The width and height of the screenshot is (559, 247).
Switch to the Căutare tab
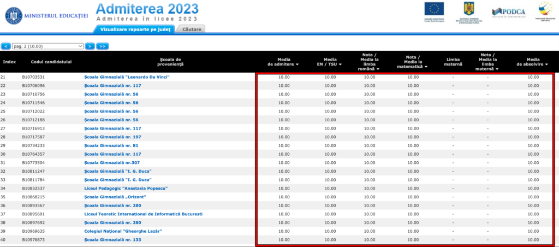(x=192, y=28)
